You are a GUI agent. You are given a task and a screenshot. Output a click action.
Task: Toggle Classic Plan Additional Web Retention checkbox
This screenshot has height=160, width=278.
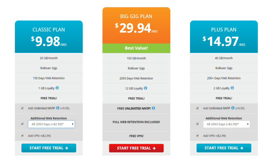(22, 124)
